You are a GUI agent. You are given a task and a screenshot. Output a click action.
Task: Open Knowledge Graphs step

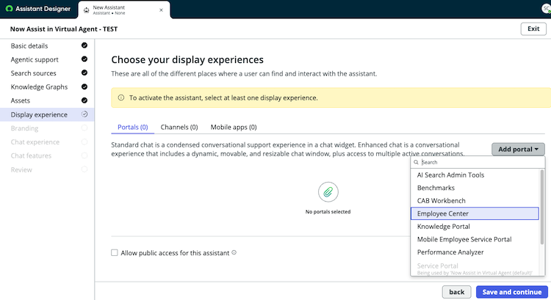coord(47,87)
